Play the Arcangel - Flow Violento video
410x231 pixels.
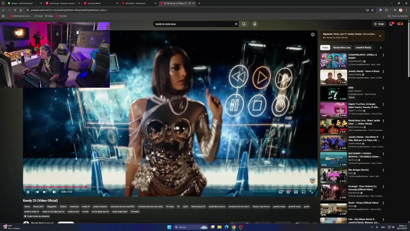tap(333, 192)
